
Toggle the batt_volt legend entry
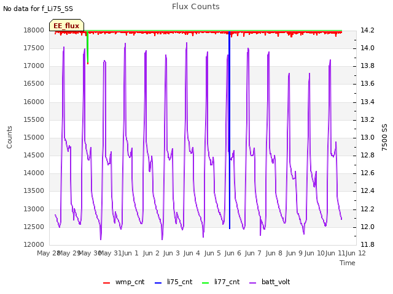point(270,282)
